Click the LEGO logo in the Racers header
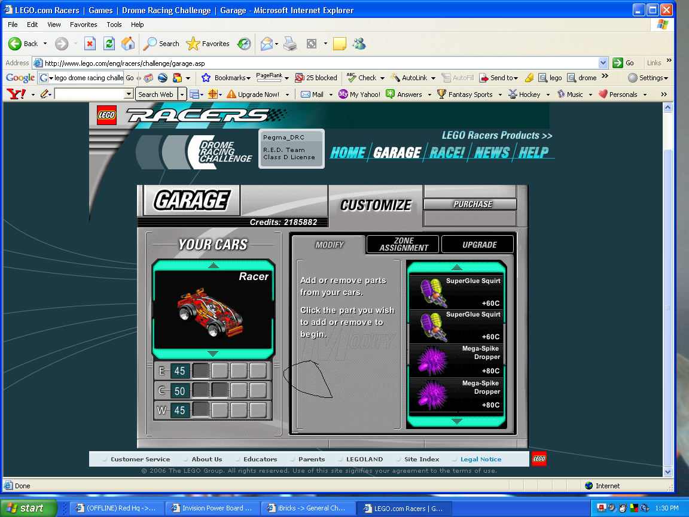 [x=107, y=115]
